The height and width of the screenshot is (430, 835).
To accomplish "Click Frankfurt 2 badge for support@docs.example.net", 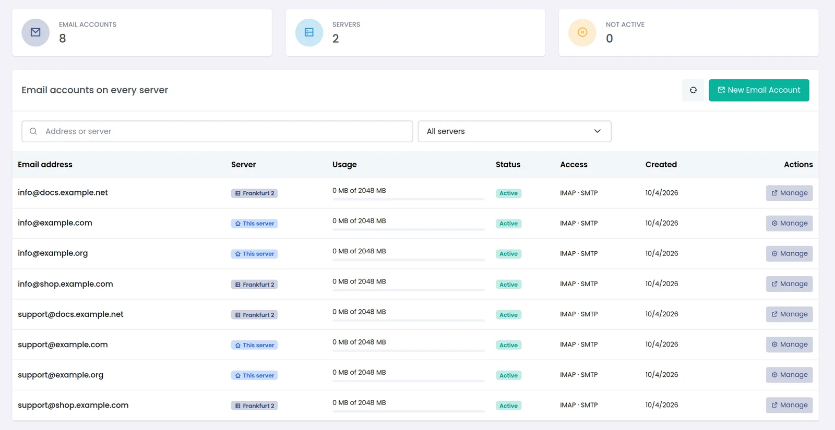I will [254, 315].
